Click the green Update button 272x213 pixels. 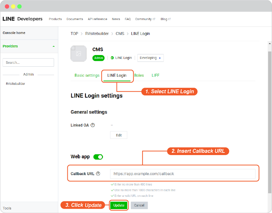pyautogui.click(x=119, y=205)
